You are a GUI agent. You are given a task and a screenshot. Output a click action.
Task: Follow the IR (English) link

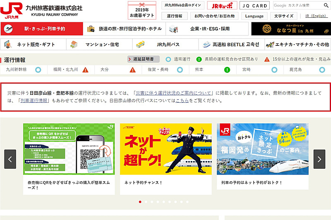click(316, 16)
